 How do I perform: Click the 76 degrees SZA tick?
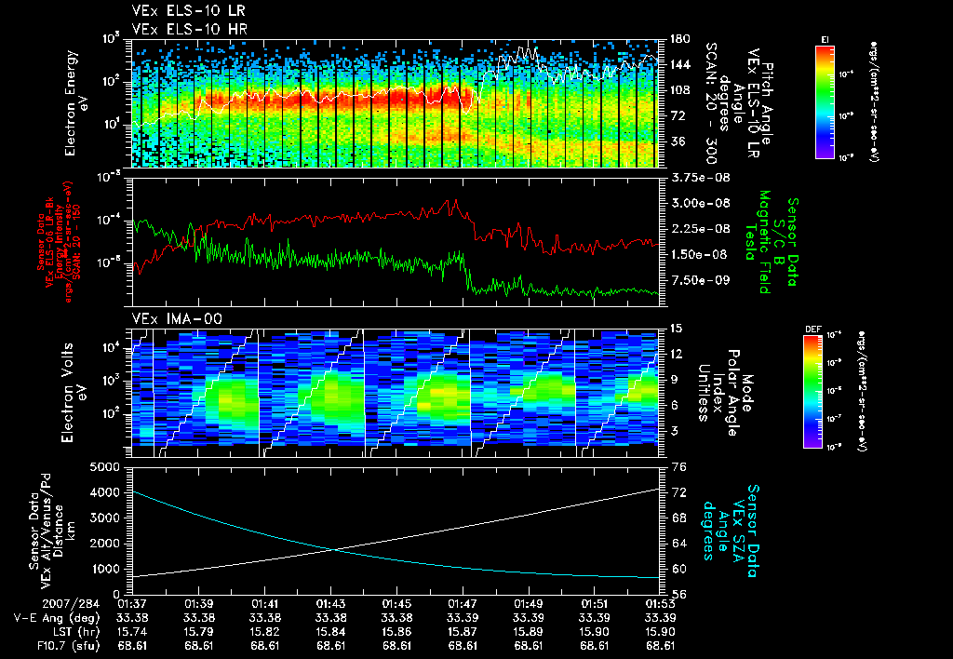click(x=680, y=467)
